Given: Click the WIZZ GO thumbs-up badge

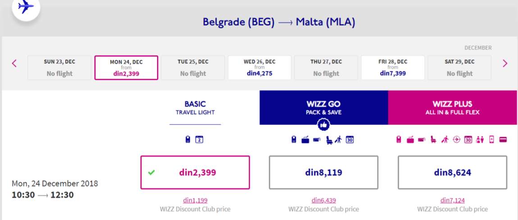Looking at the screenshot, I should tap(323, 125).
